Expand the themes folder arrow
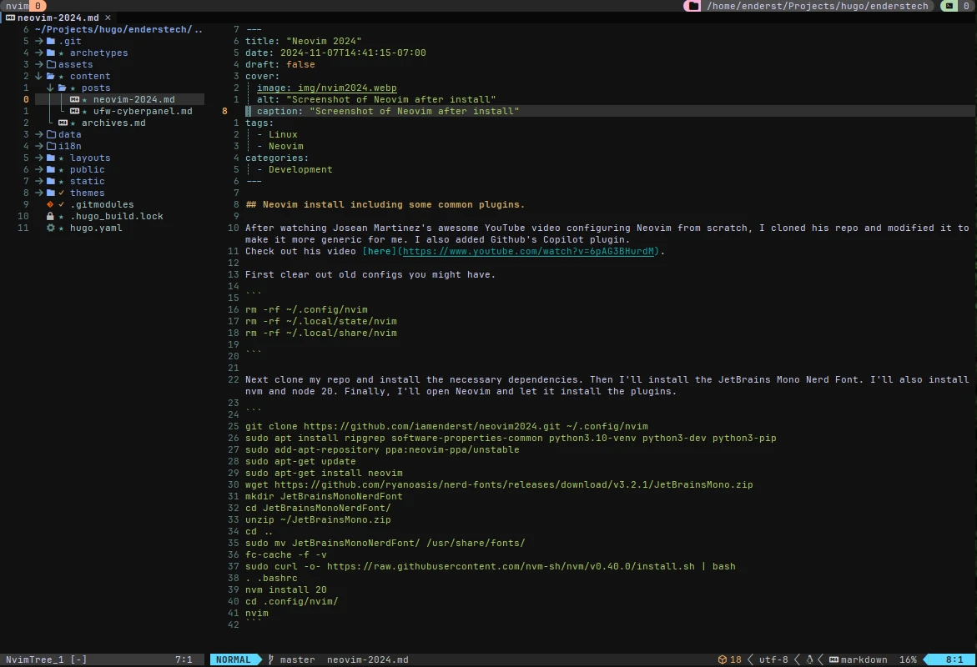Image resolution: width=977 pixels, height=667 pixels. [38, 193]
